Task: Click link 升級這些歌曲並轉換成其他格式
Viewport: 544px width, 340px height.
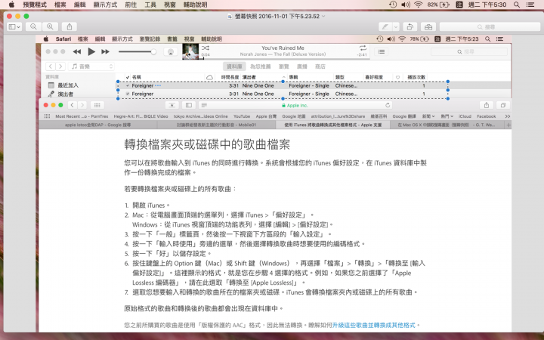Action: point(374,325)
